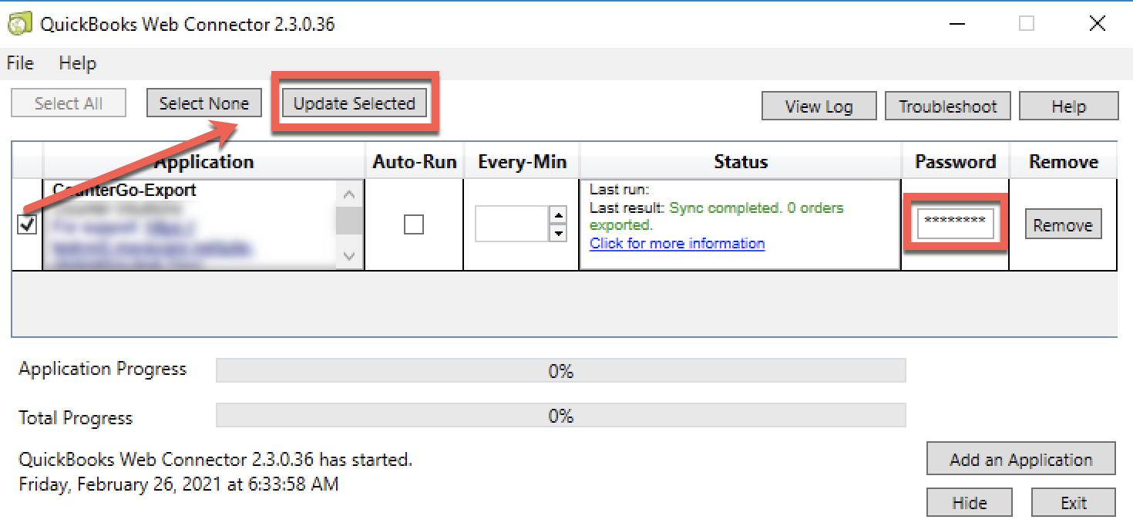The image size is (1133, 523).
Task: Open the File menu
Action: [18, 63]
